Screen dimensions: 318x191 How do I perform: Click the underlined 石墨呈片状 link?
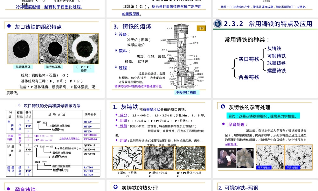151,110
